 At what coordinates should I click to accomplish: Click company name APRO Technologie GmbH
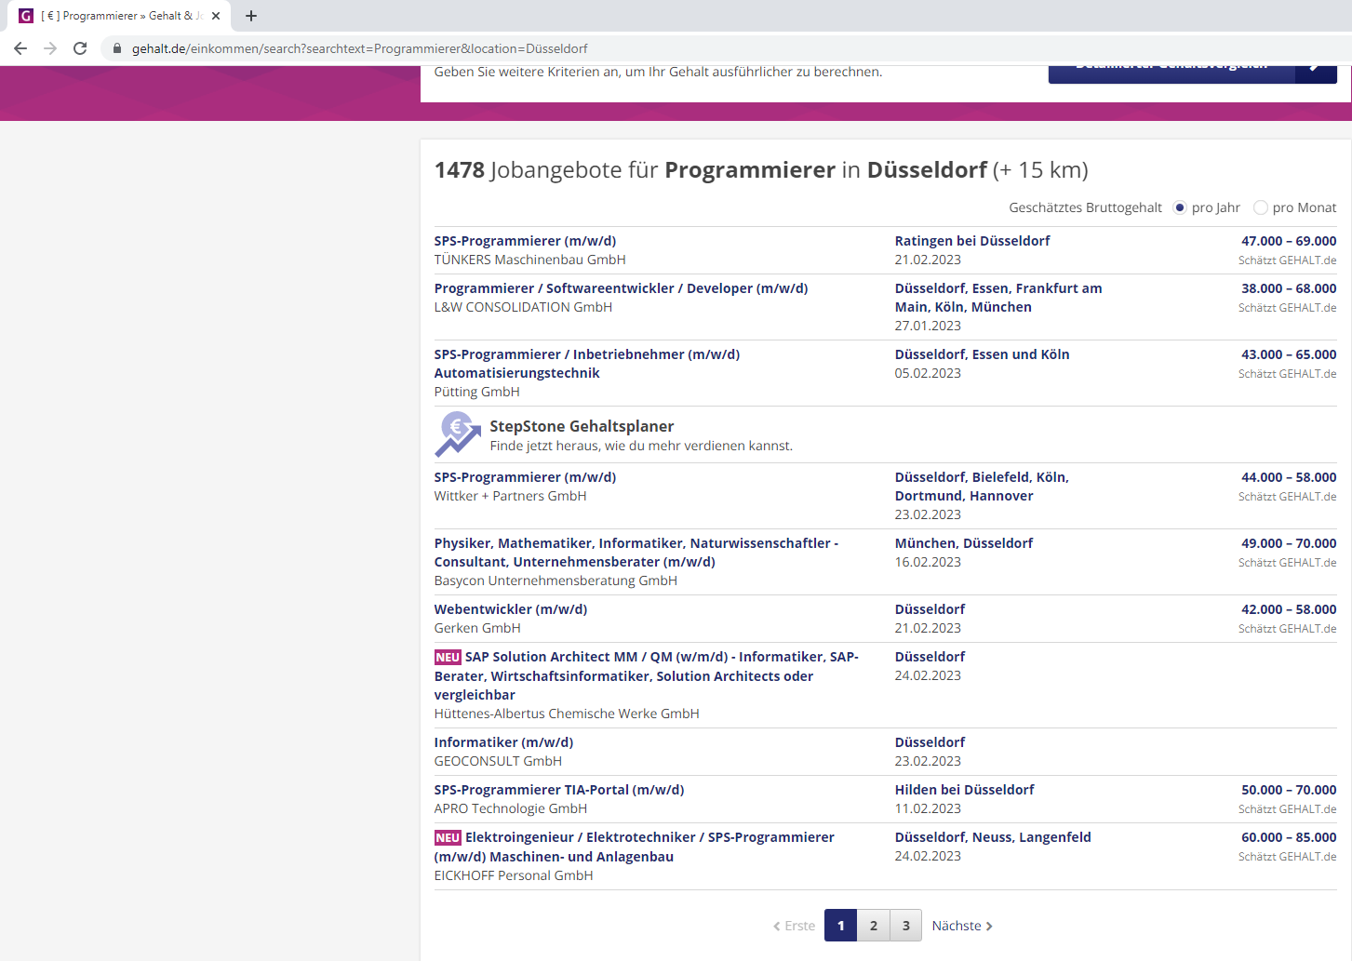point(511,808)
